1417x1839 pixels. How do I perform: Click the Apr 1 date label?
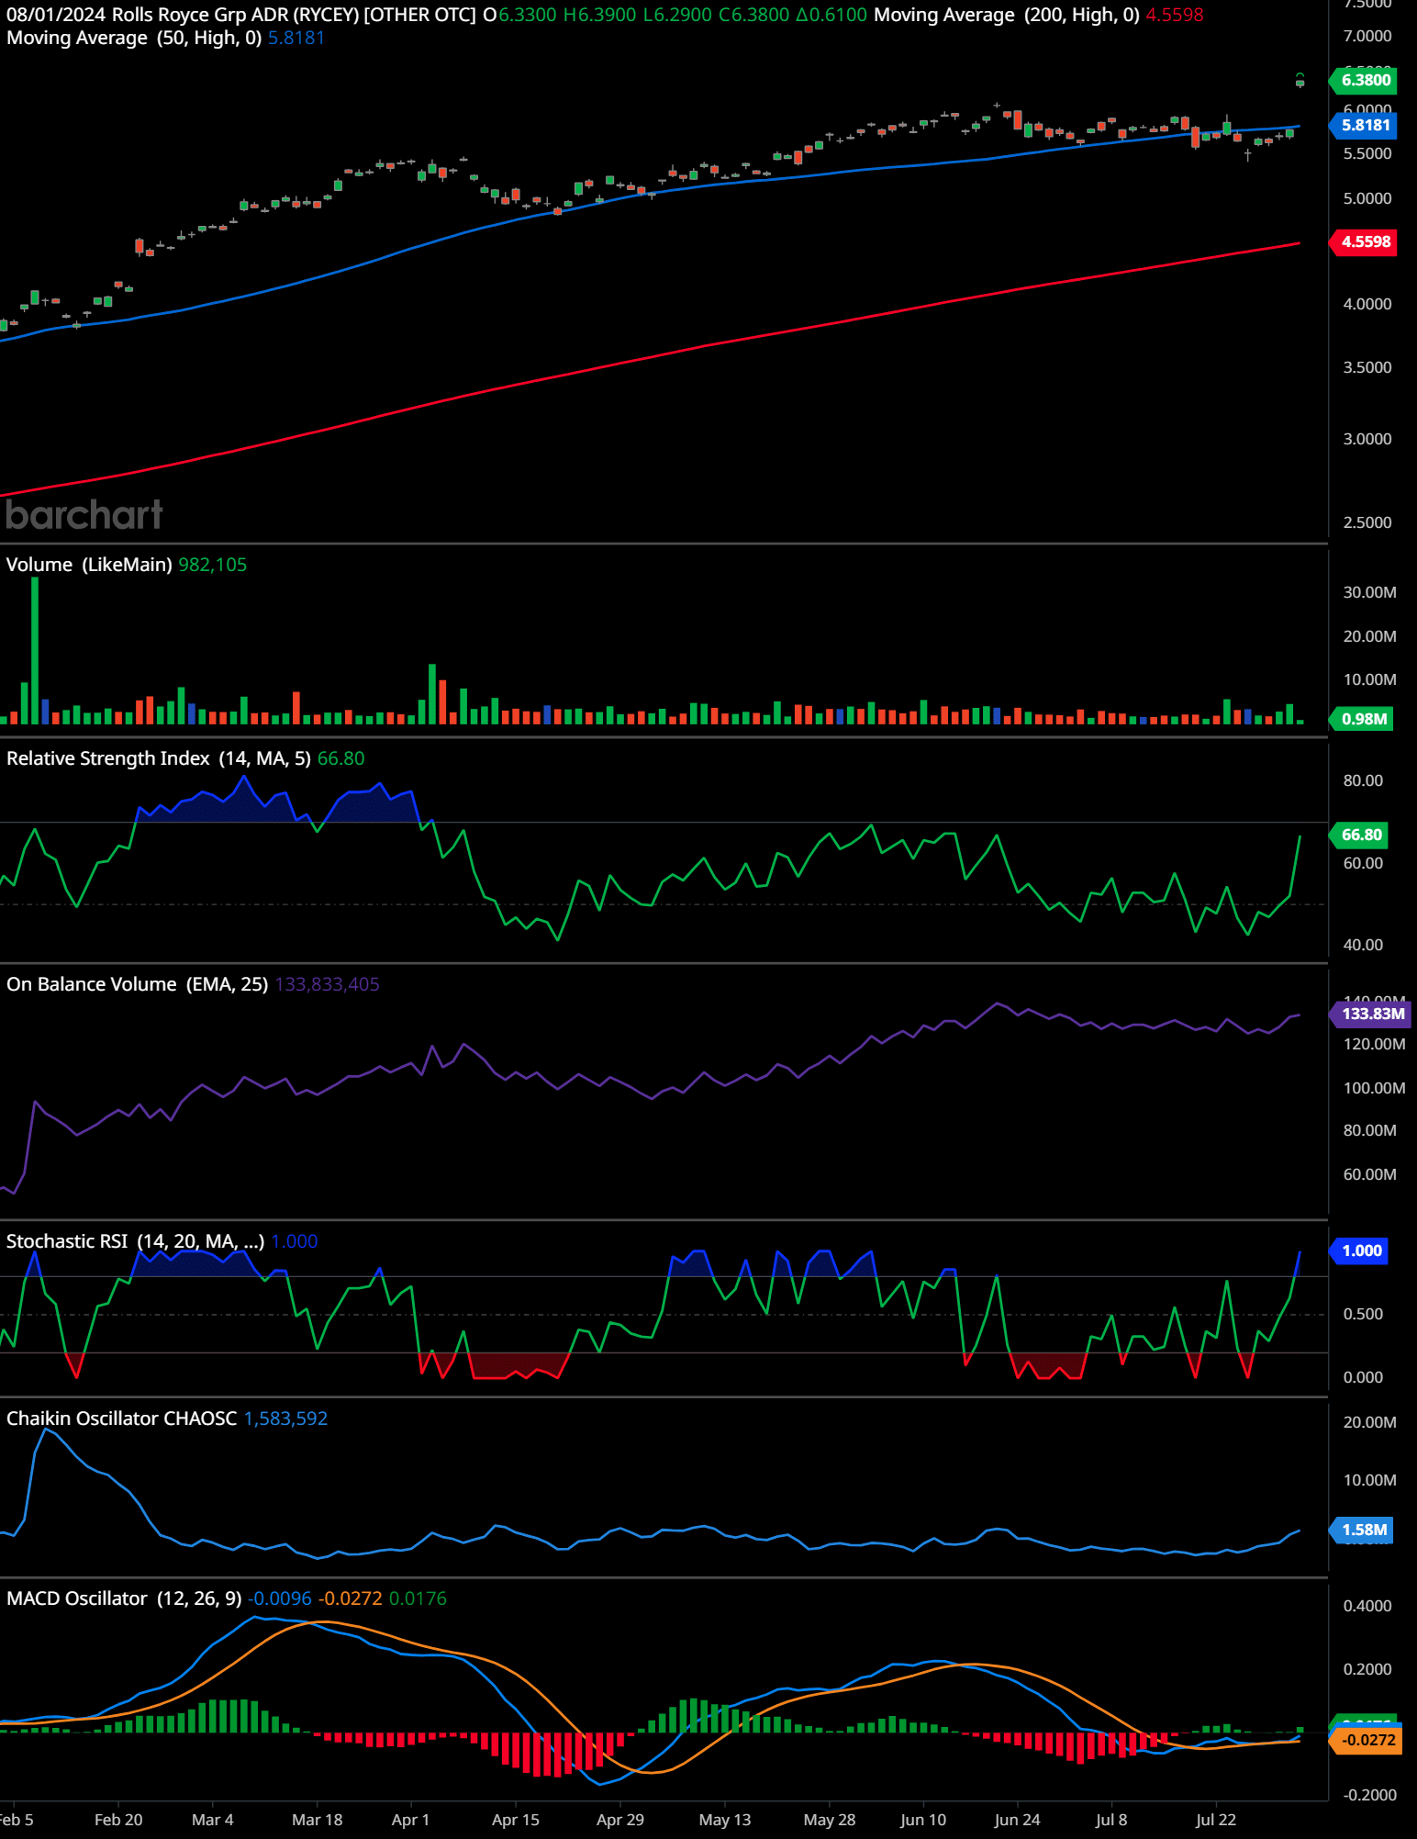409,1820
